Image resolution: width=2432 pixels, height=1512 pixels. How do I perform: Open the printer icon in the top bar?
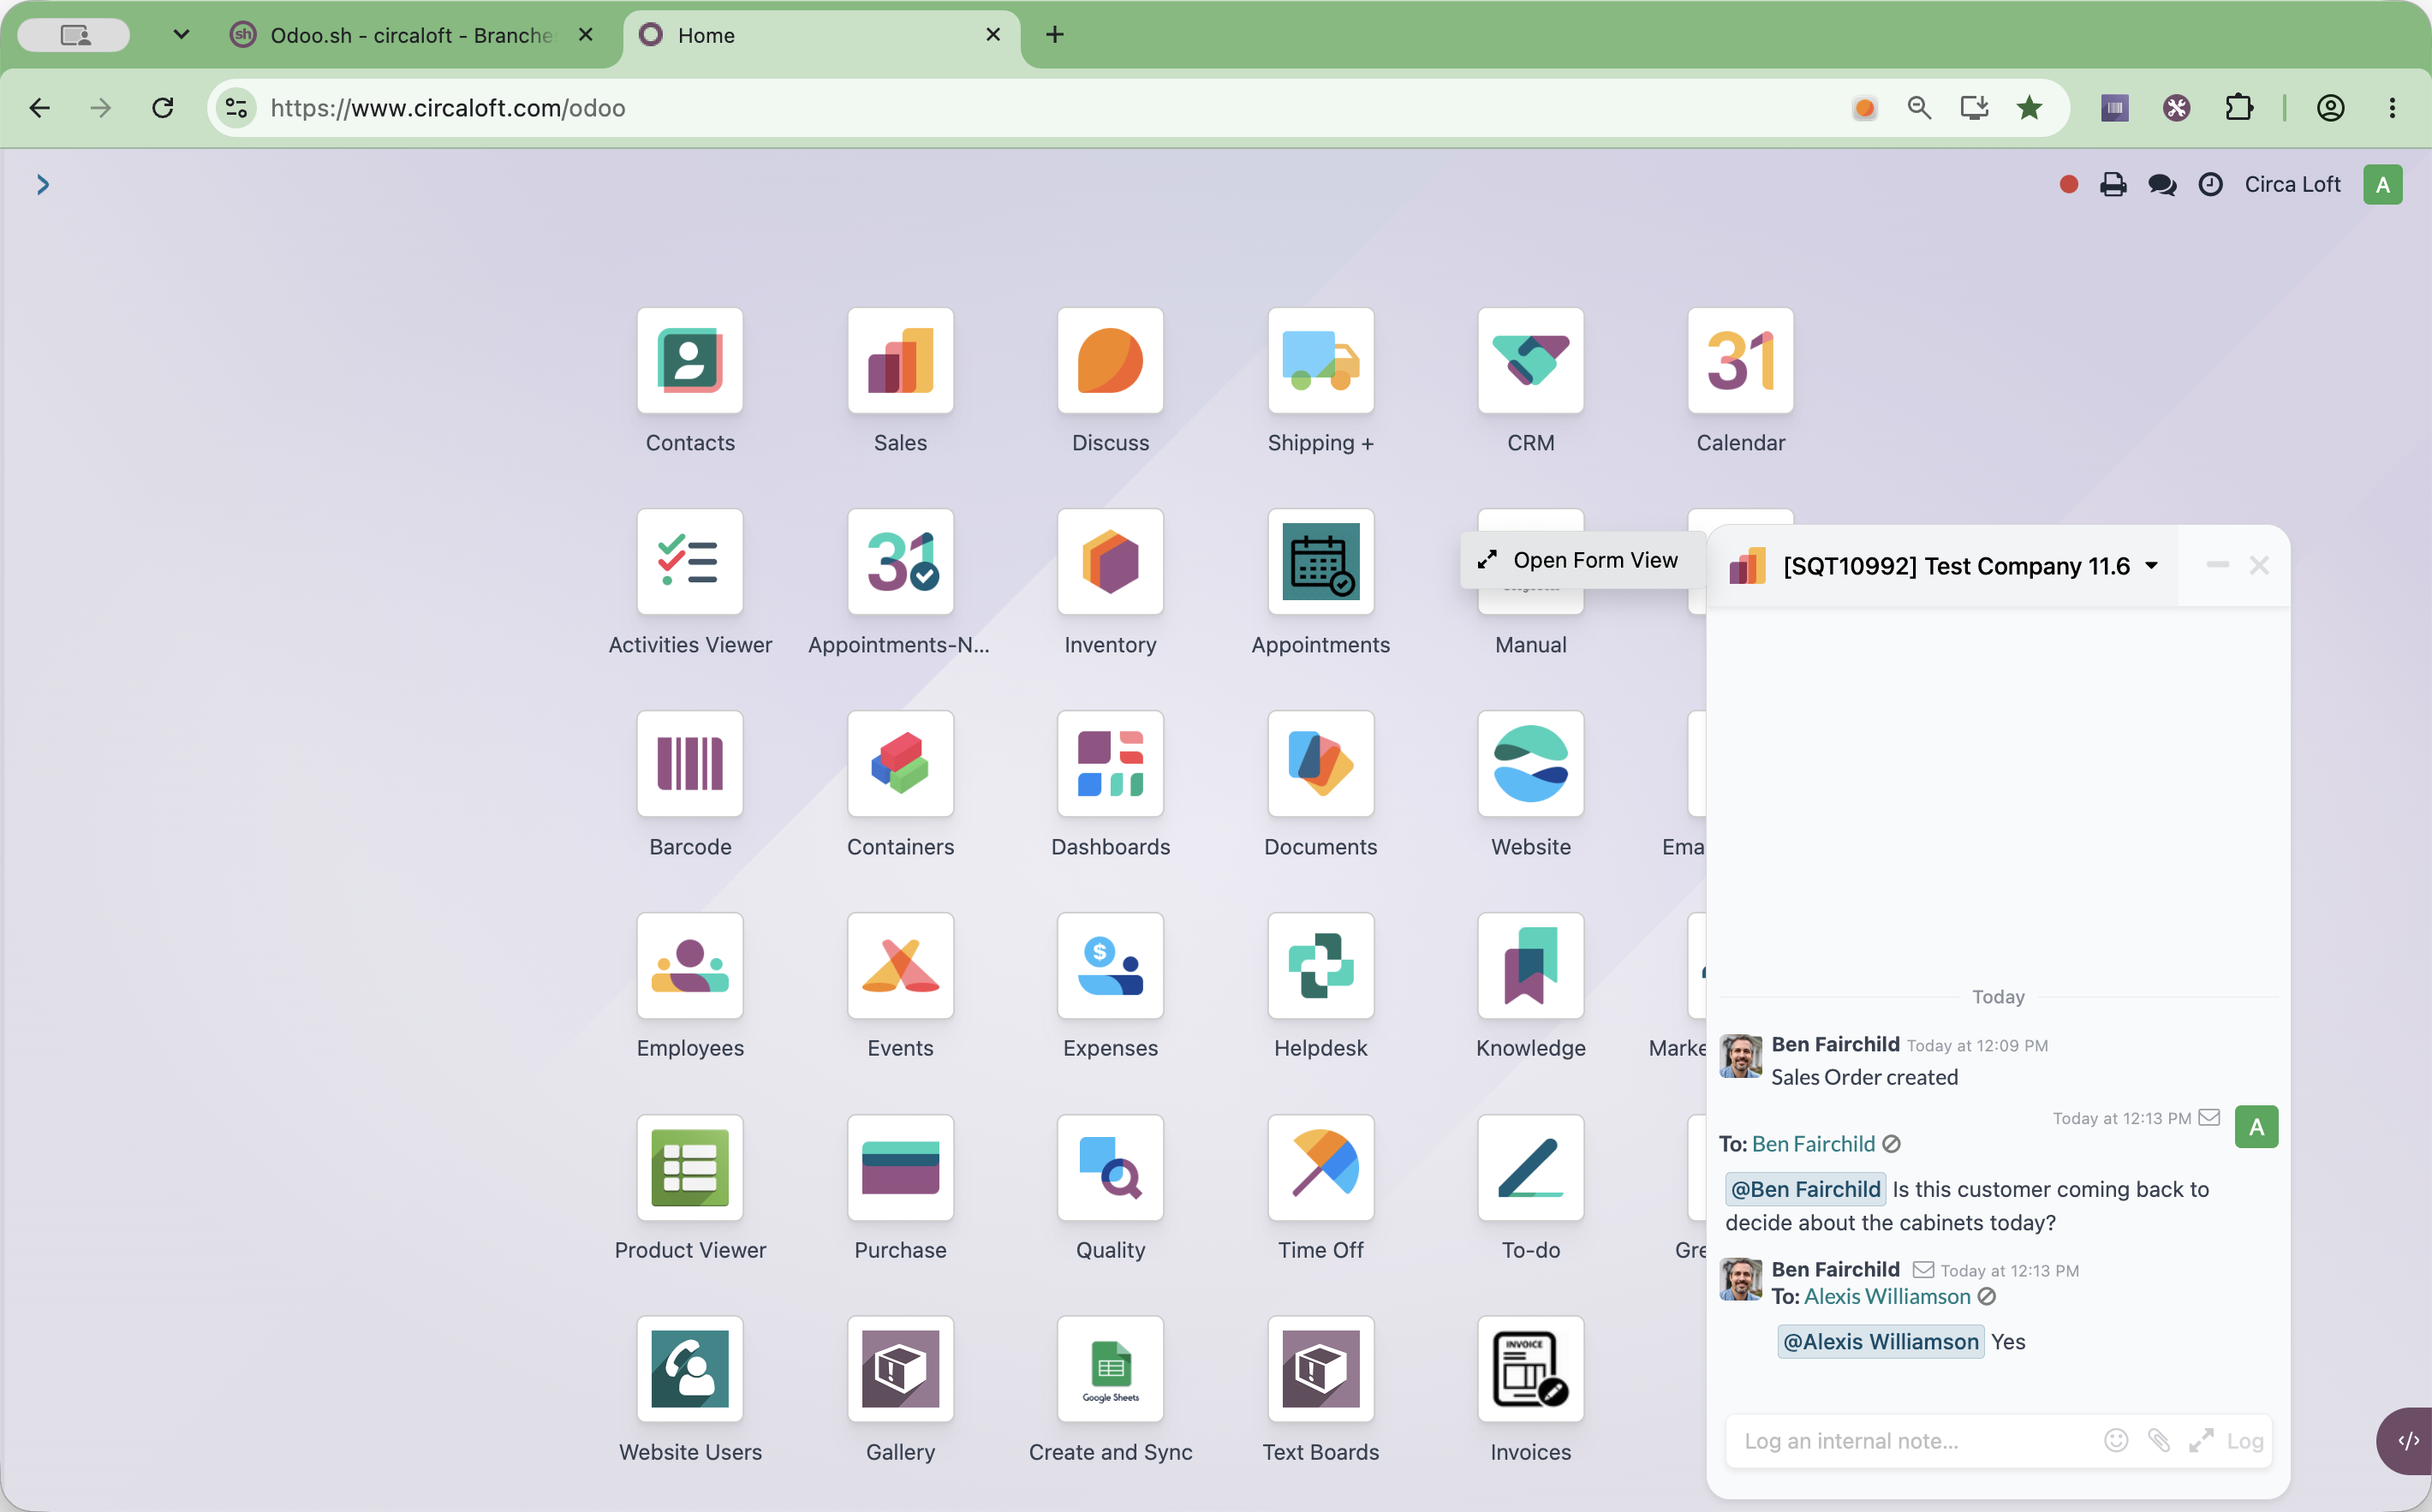coord(2113,184)
